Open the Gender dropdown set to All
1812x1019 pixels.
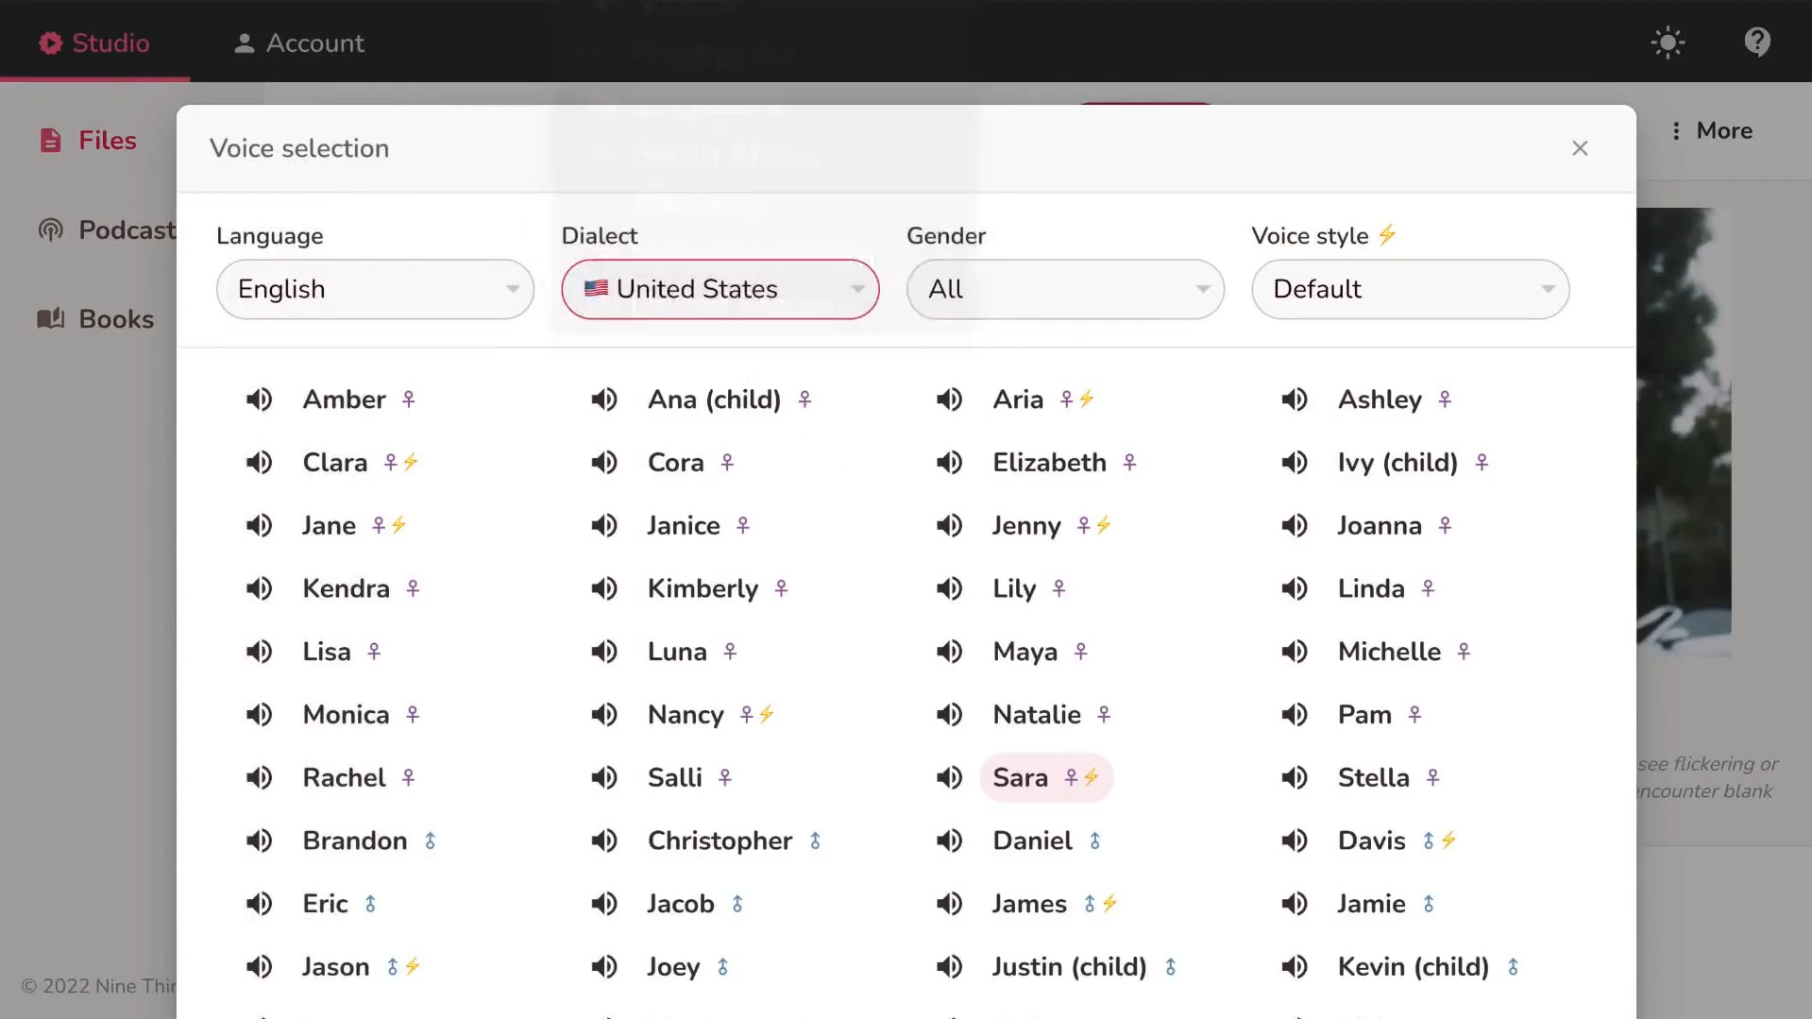(1065, 289)
